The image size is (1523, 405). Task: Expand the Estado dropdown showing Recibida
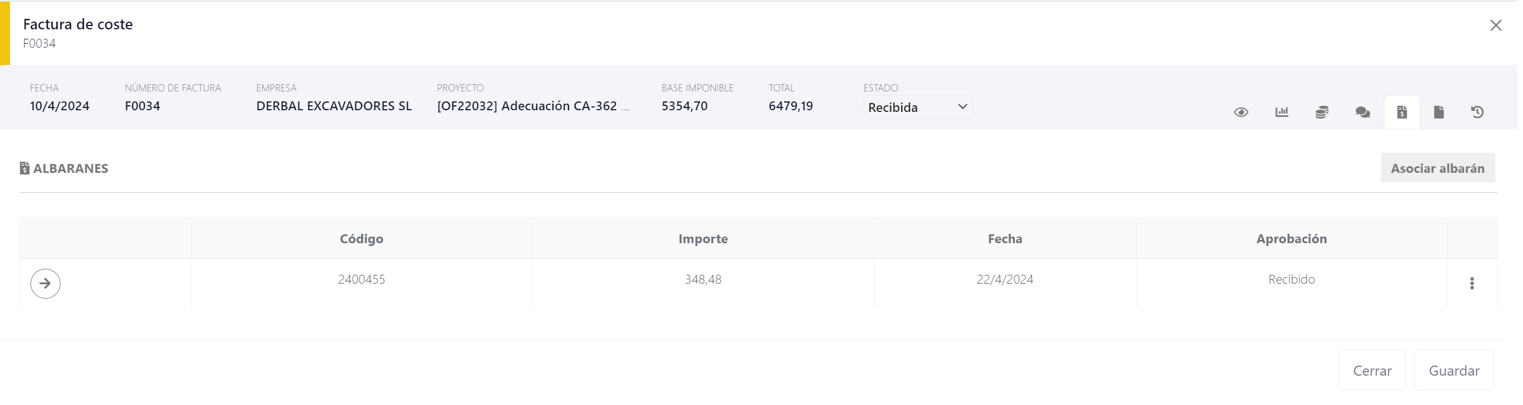coord(917,107)
